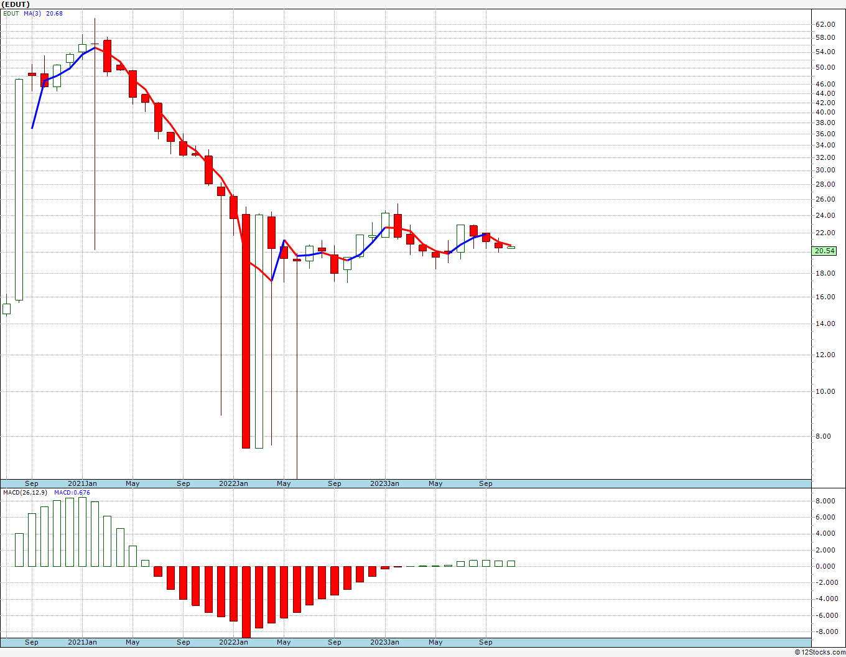Select the "18.00" price axis label
The image size is (846, 657).
pos(825,274)
